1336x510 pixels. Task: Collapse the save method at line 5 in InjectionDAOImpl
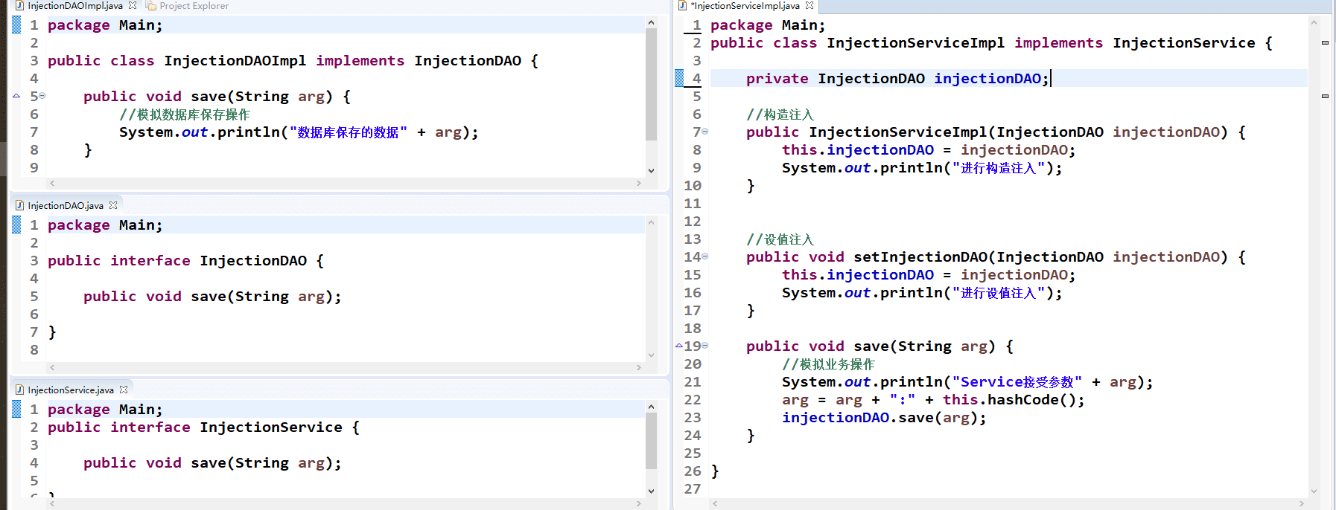[42, 96]
